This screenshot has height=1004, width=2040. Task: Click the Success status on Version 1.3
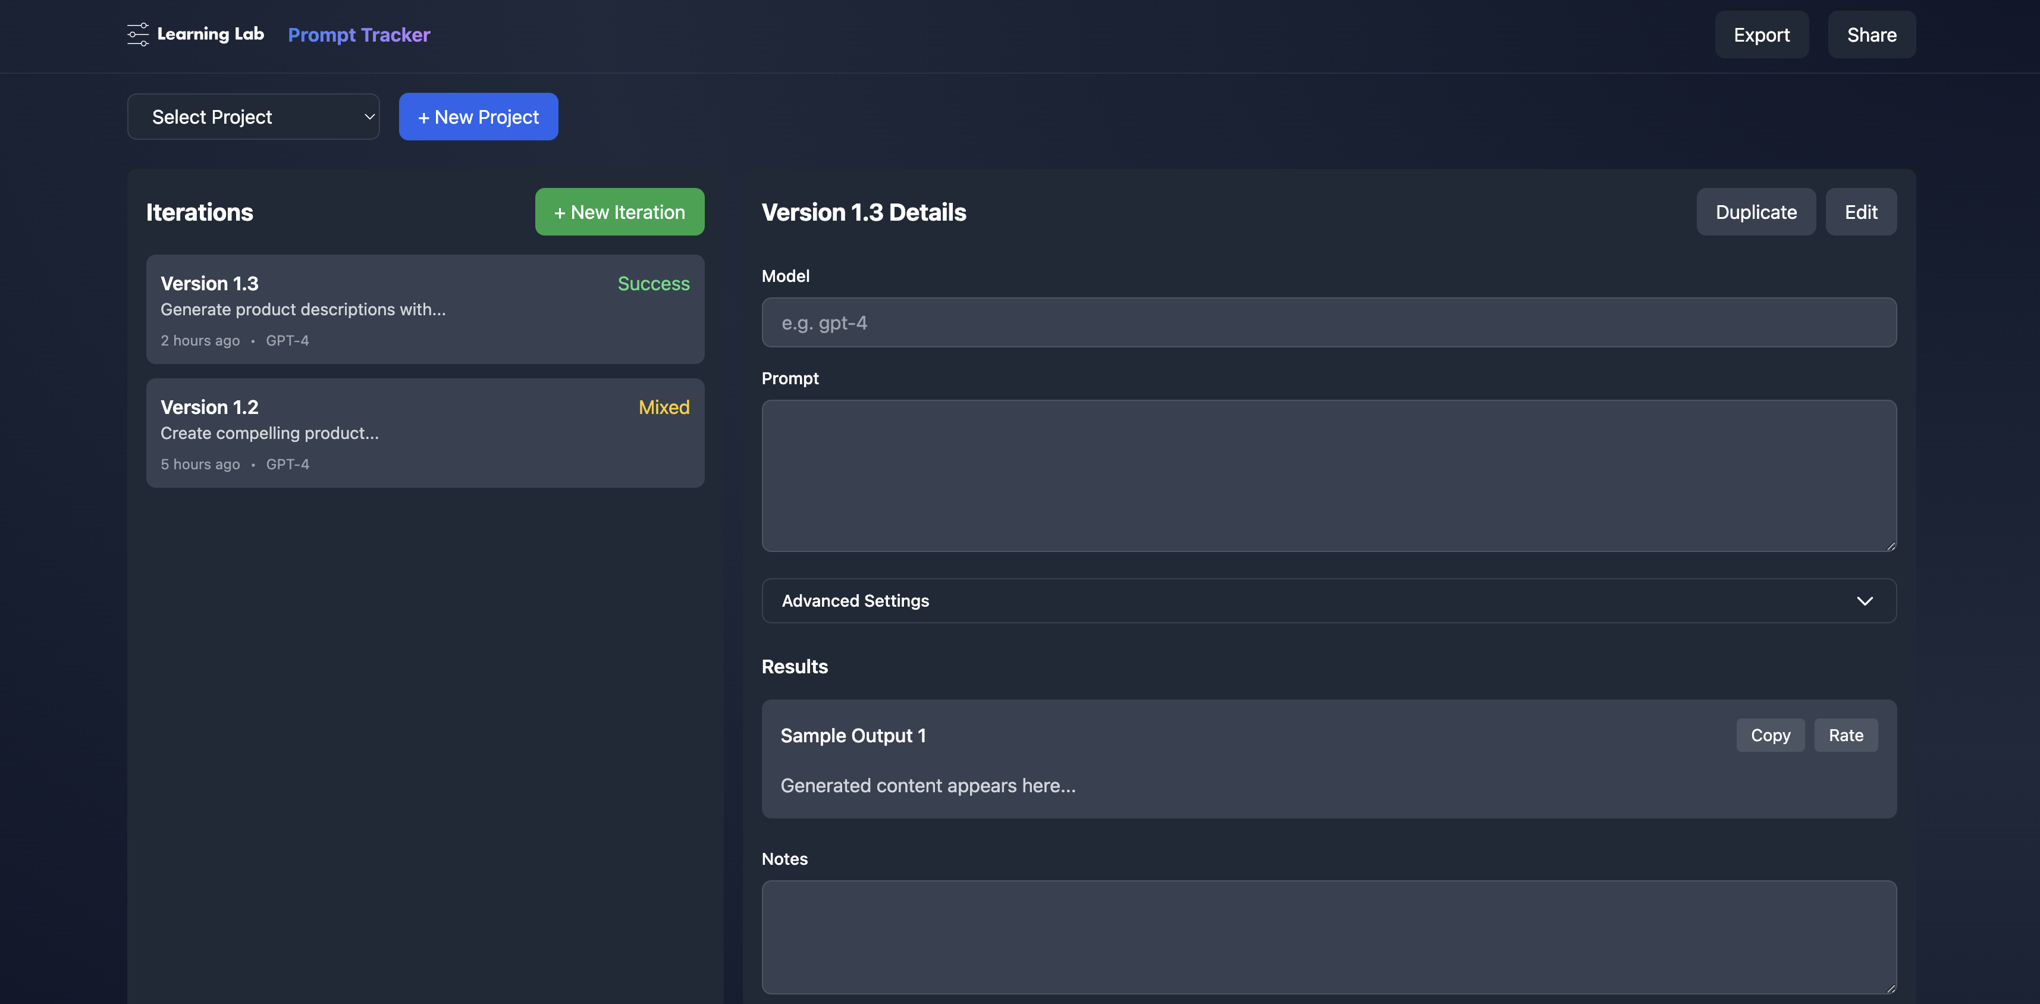(x=652, y=284)
